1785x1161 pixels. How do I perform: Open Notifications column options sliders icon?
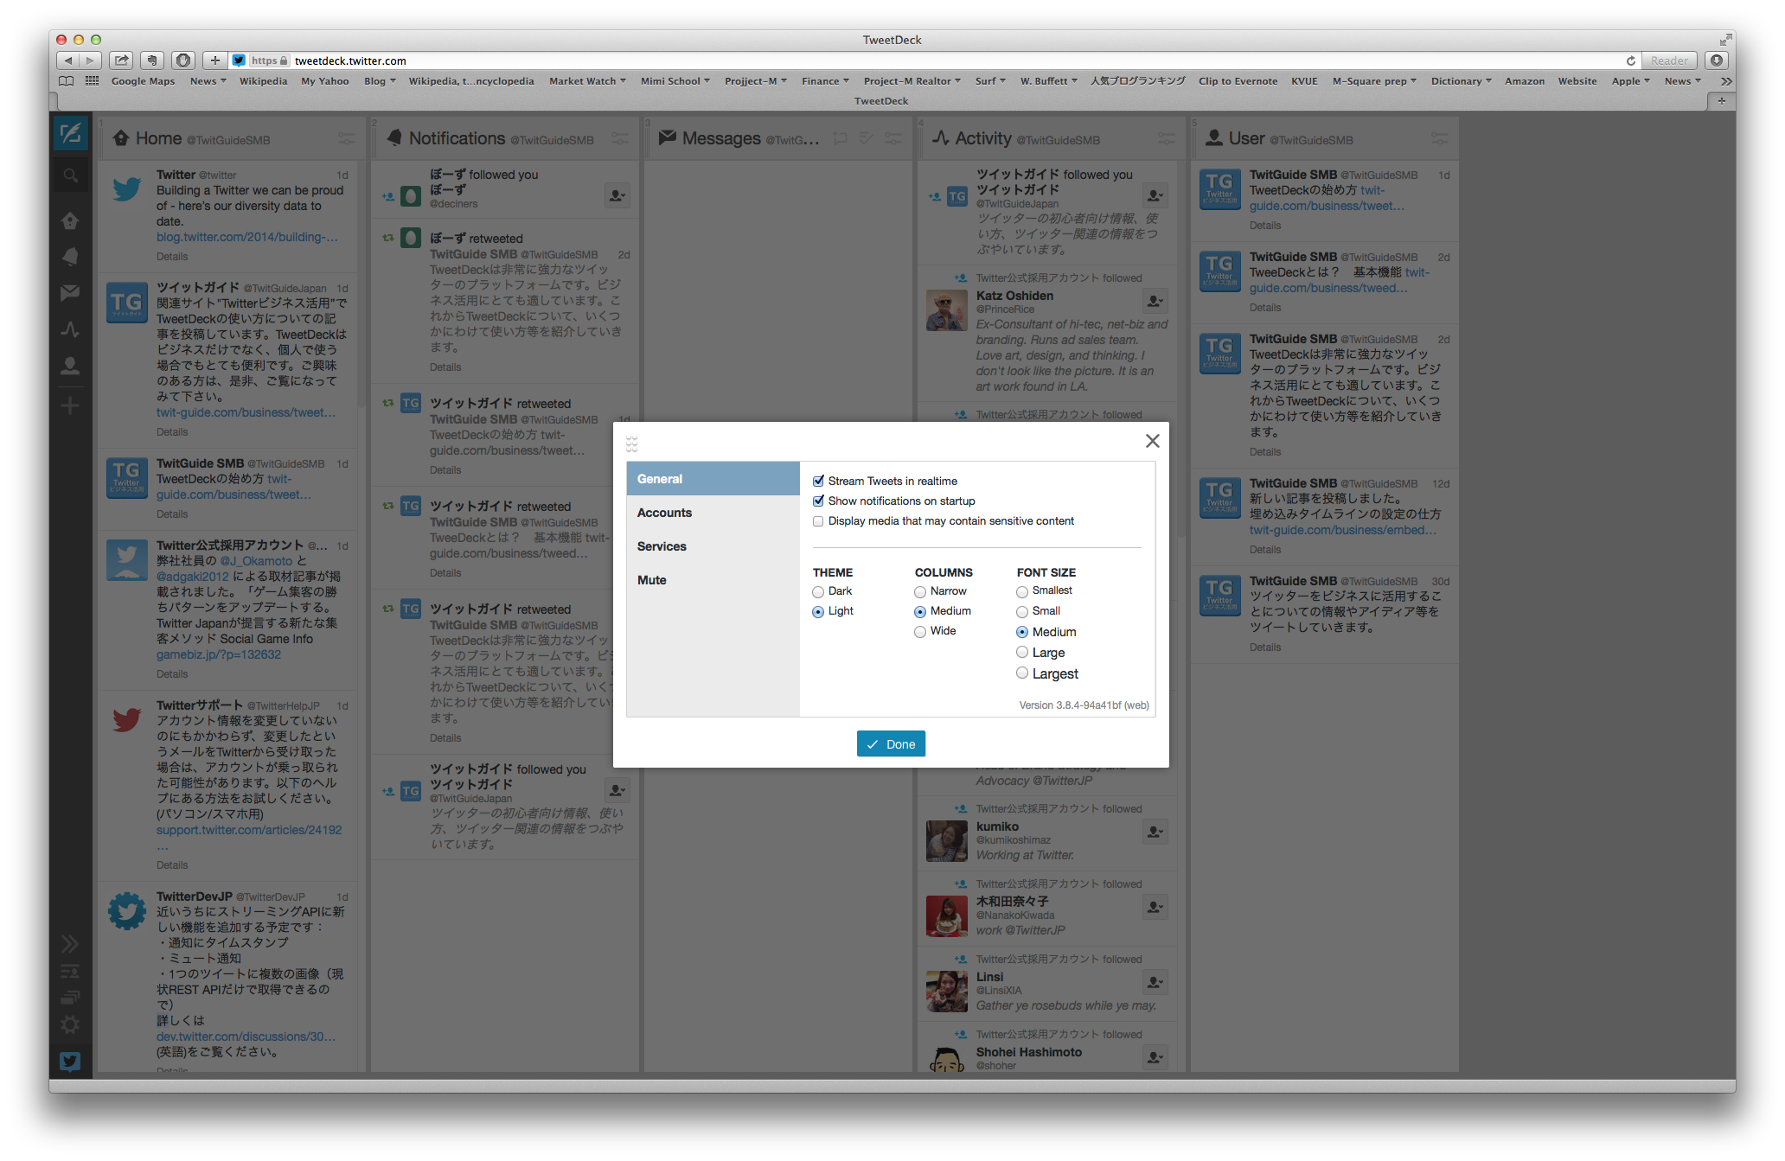tap(619, 138)
